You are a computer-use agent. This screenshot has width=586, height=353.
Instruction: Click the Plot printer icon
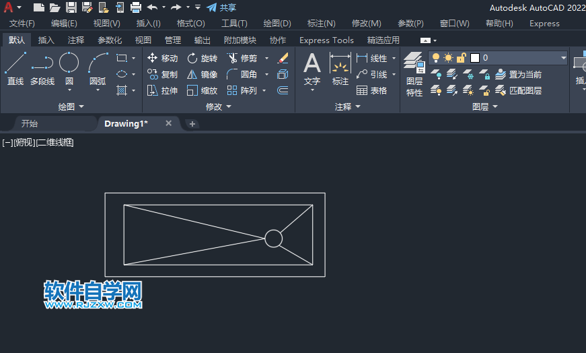[x=135, y=7]
